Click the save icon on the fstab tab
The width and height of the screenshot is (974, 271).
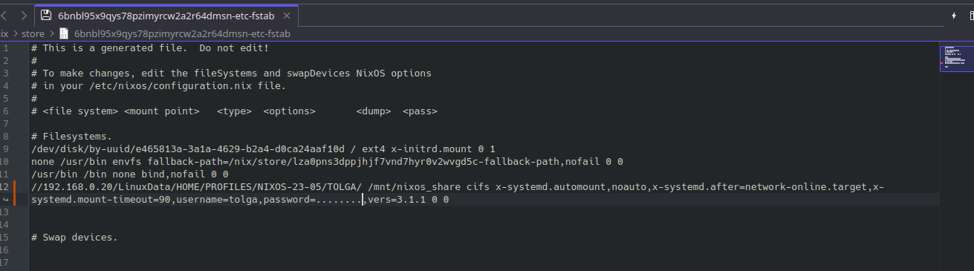46,15
